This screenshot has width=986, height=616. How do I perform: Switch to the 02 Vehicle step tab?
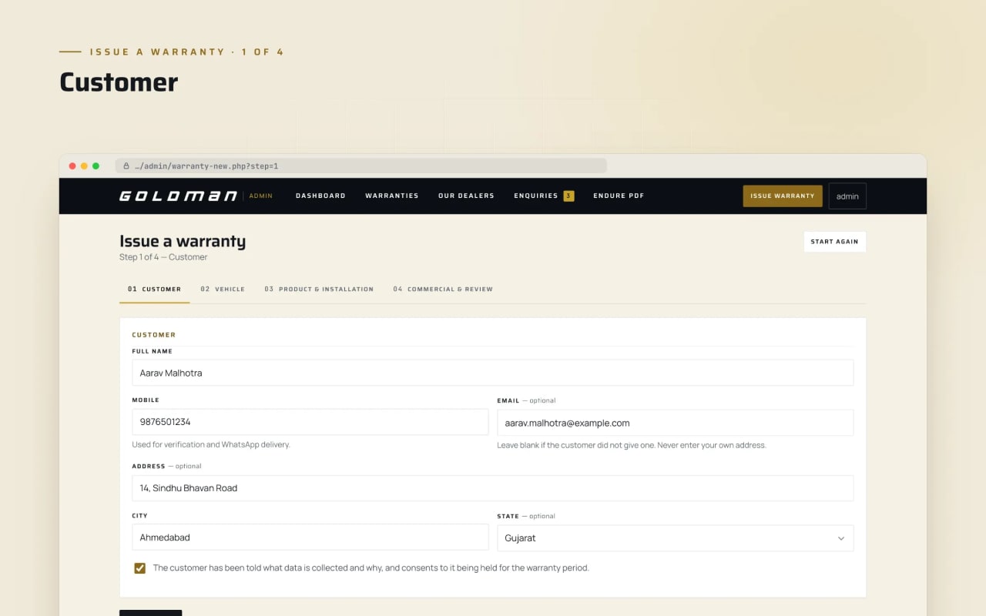coord(223,289)
